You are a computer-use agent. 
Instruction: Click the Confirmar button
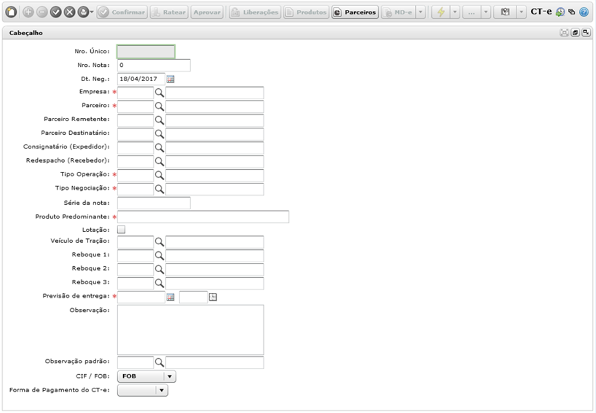point(122,12)
